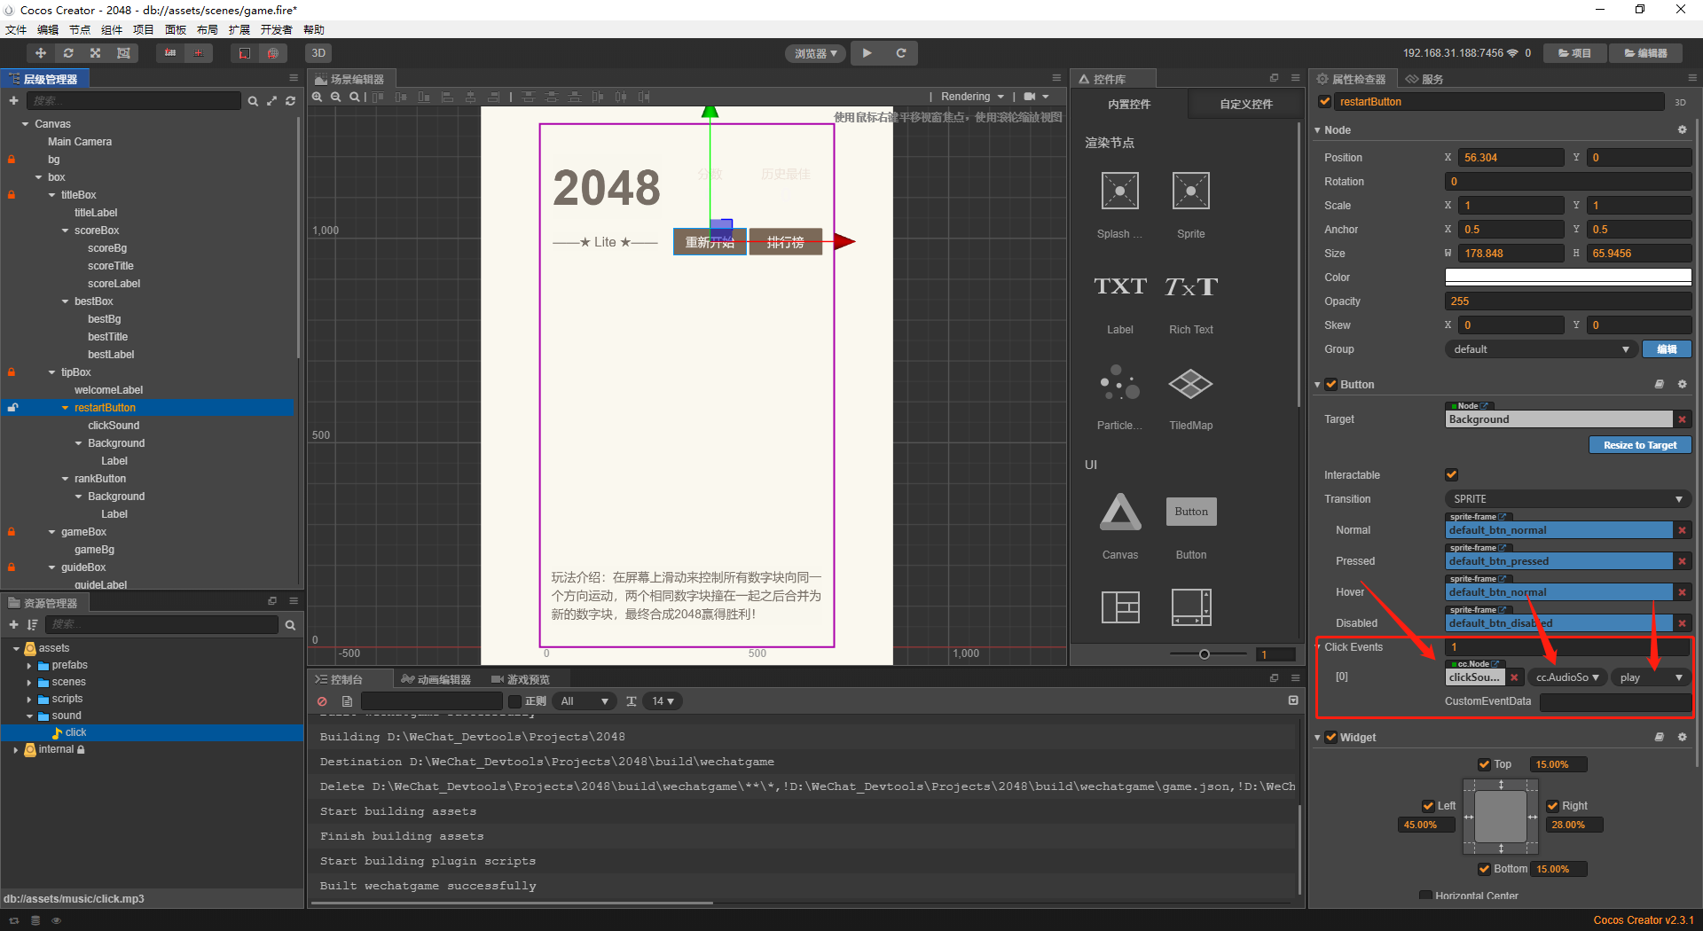Screen dimensions: 1703x931
Task: Open Button component settings gear
Action: pyautogui.click(x=1682, y=384)
